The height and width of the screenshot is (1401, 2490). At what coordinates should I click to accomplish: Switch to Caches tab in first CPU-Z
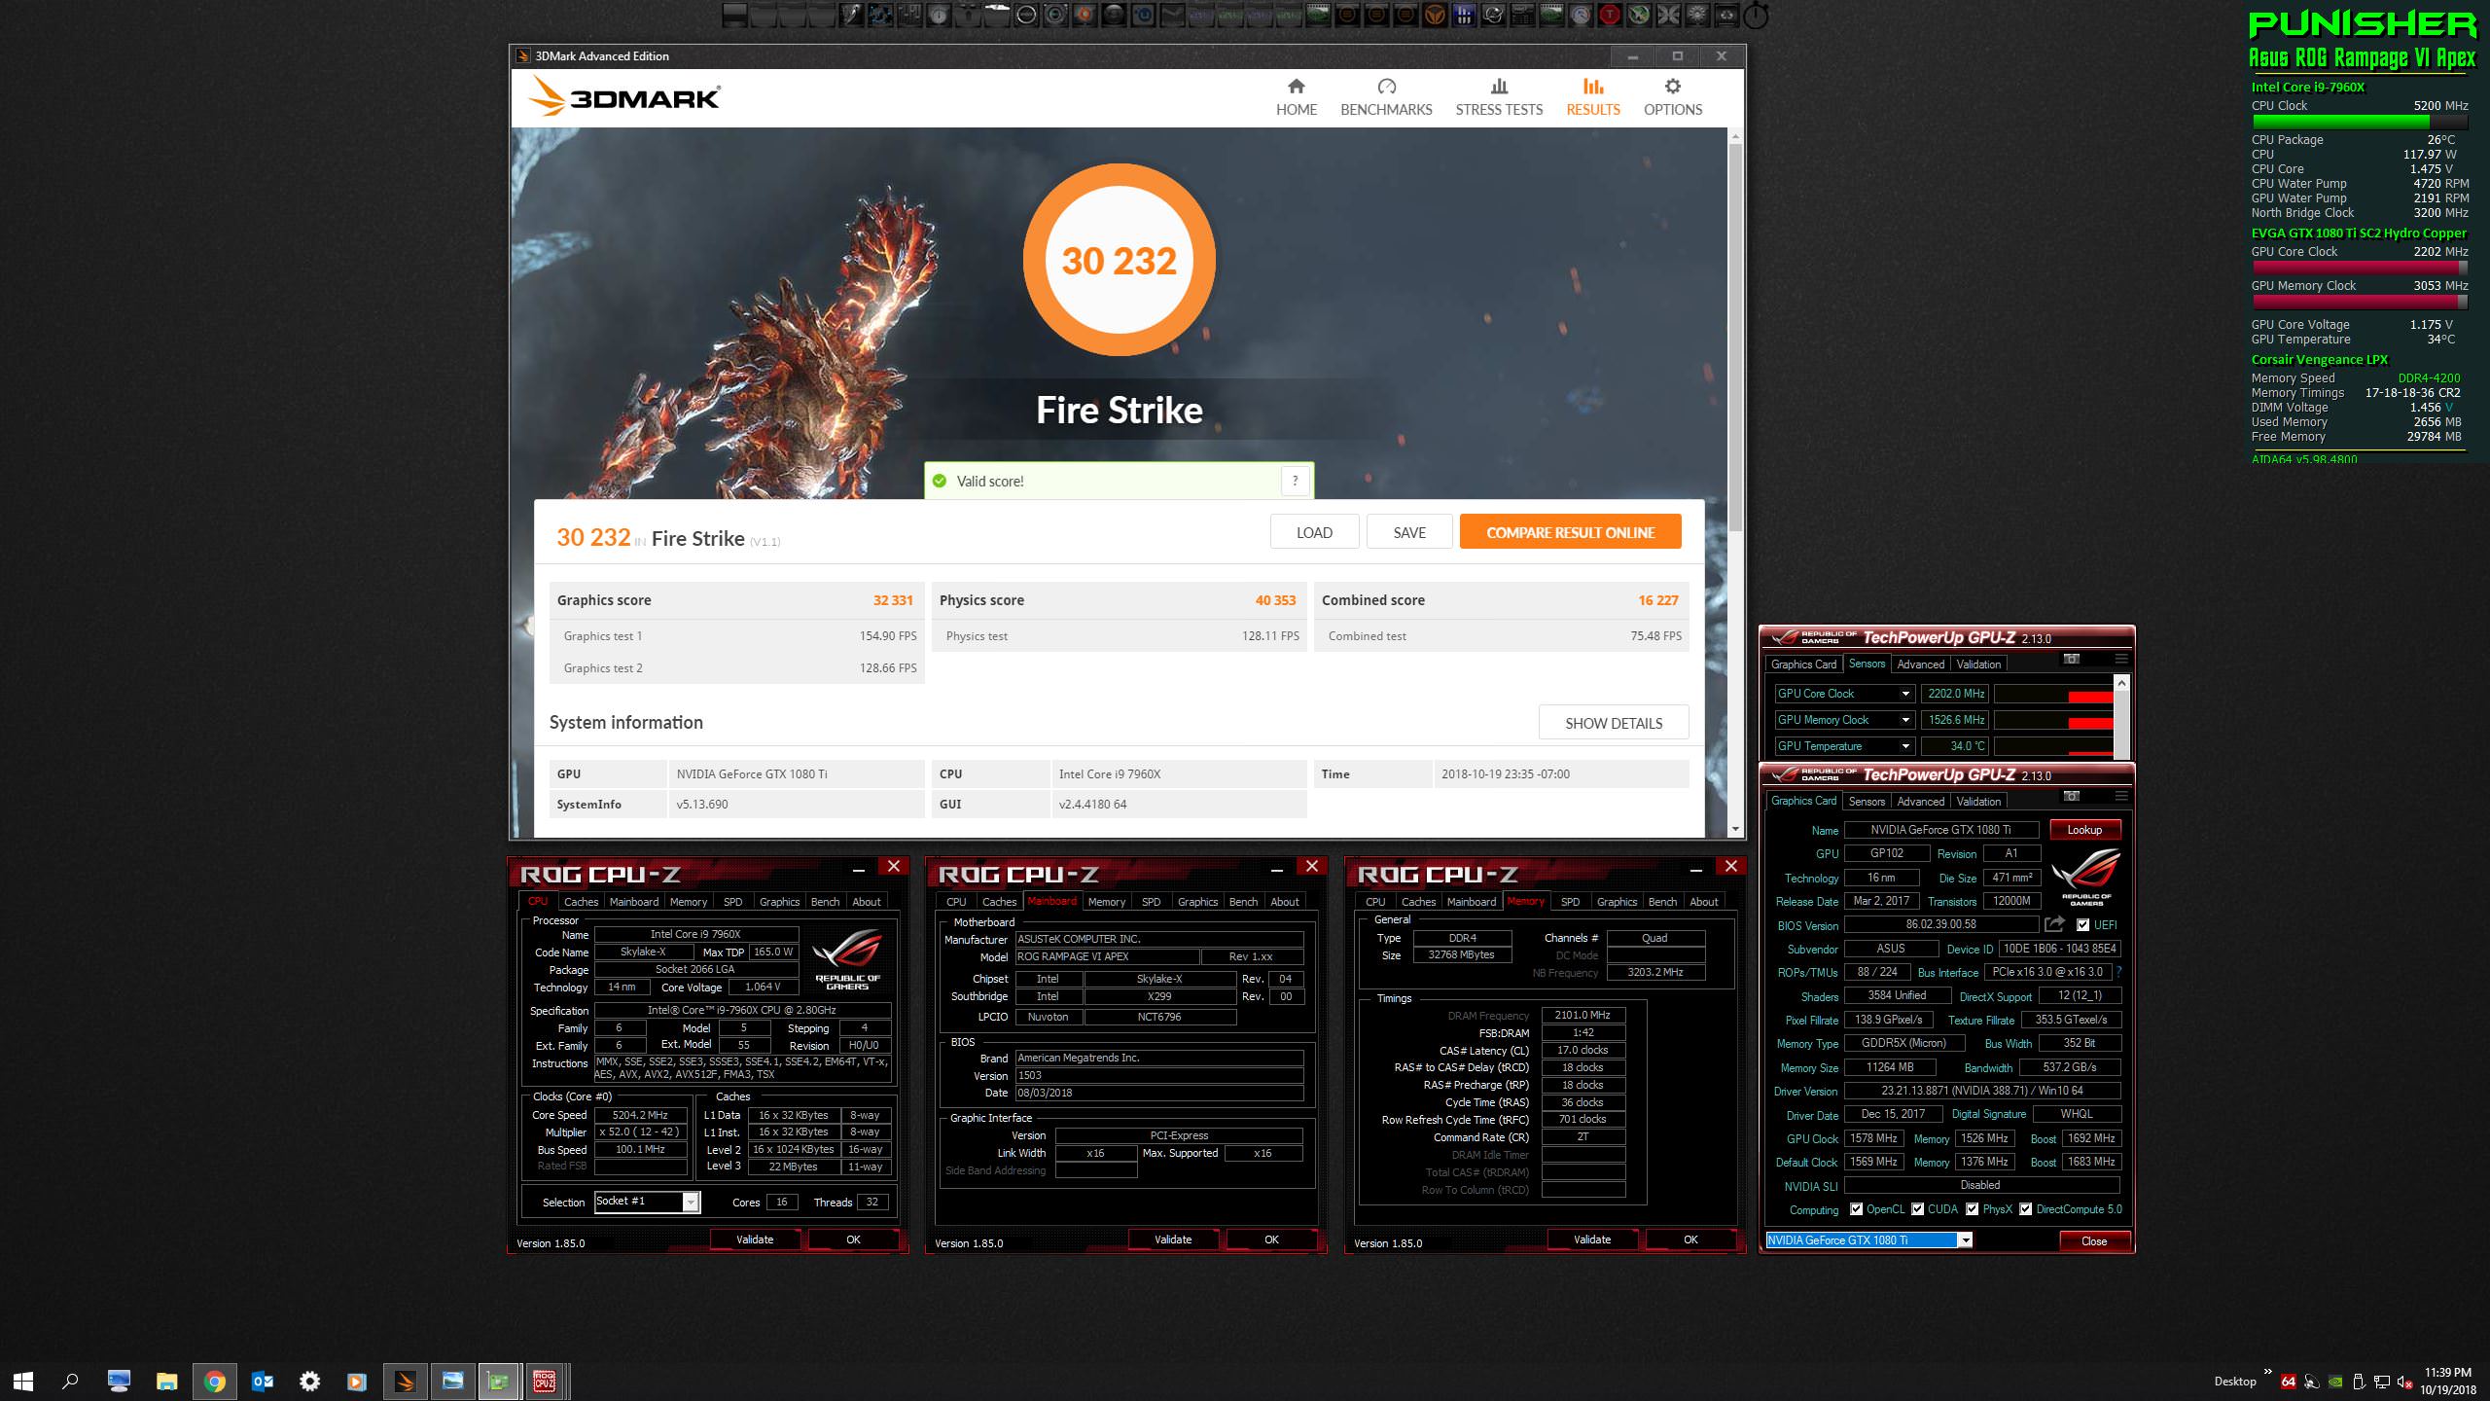pos(581,902)
